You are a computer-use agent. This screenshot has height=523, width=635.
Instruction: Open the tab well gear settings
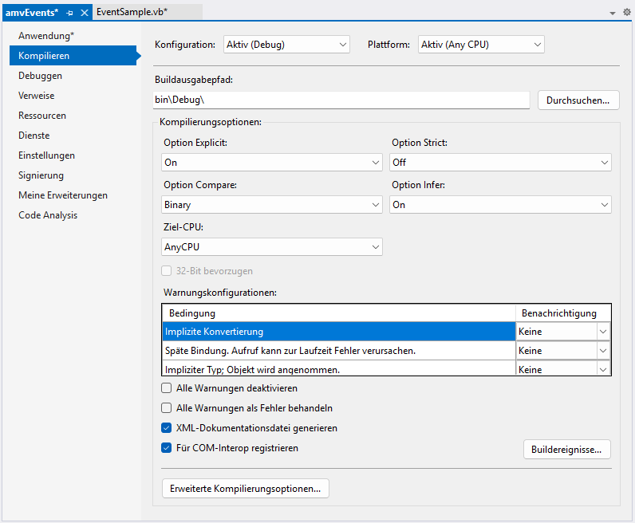pos(626,12)
